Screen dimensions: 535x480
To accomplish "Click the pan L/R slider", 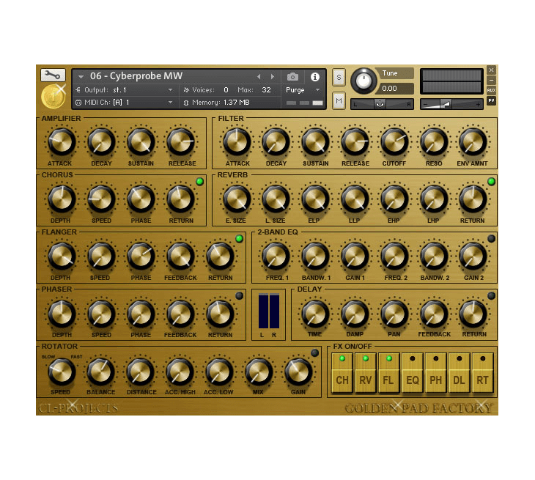I will [382, 104].
